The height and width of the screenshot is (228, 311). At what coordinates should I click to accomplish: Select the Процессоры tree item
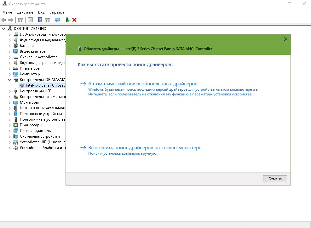[31, 125]
